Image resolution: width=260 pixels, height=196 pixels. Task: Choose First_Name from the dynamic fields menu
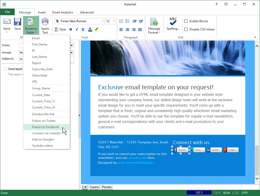(x=46, y=44)
